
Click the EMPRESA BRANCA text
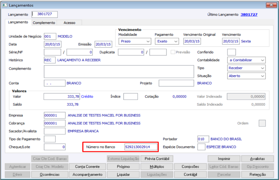coord(83,131)
